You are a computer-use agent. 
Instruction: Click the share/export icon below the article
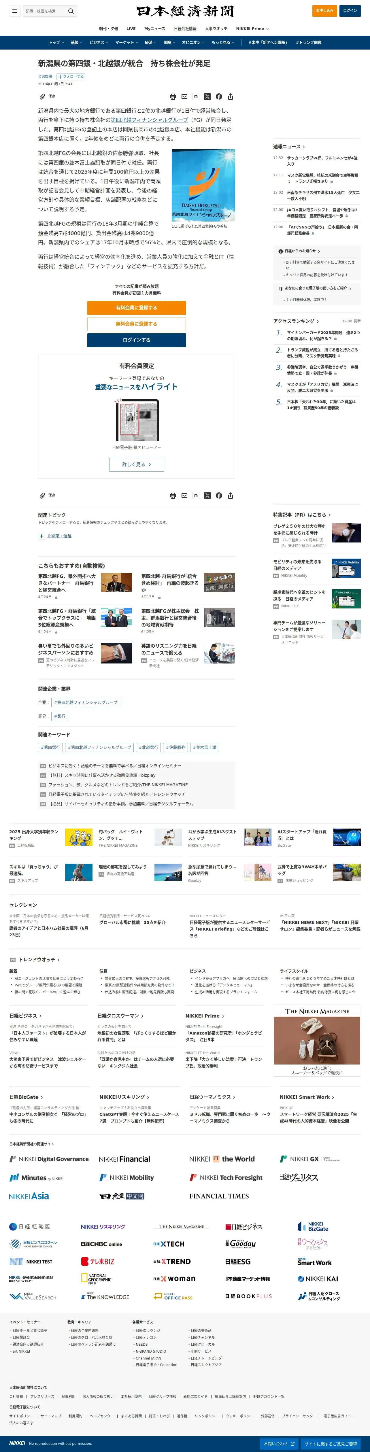click(230, 496)
